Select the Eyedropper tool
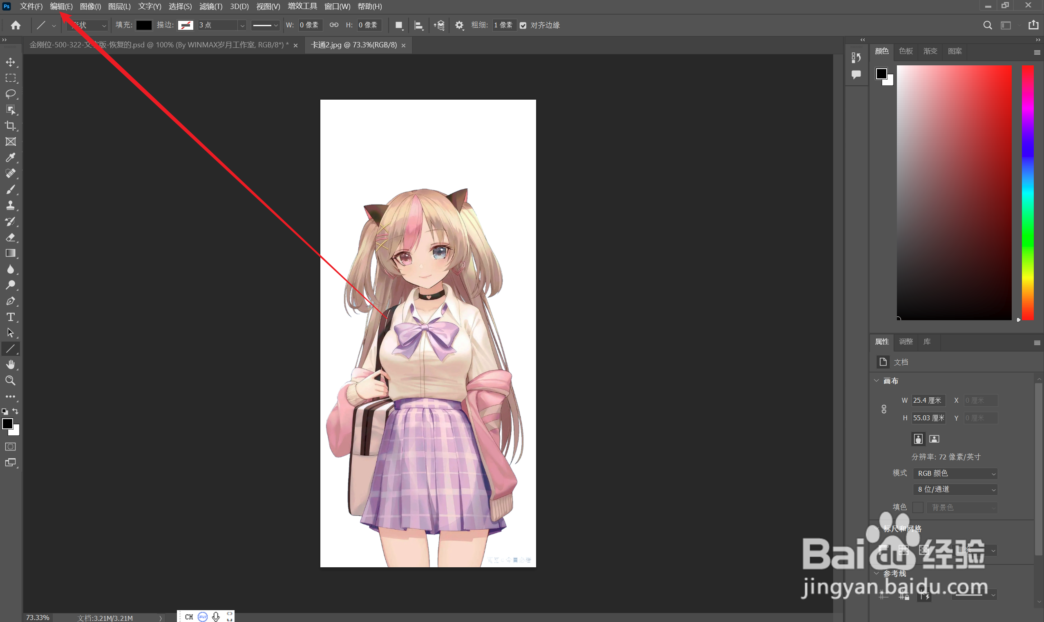This screenshot has height=622, width=1044. pyautogui.click(x=11, y=158)
